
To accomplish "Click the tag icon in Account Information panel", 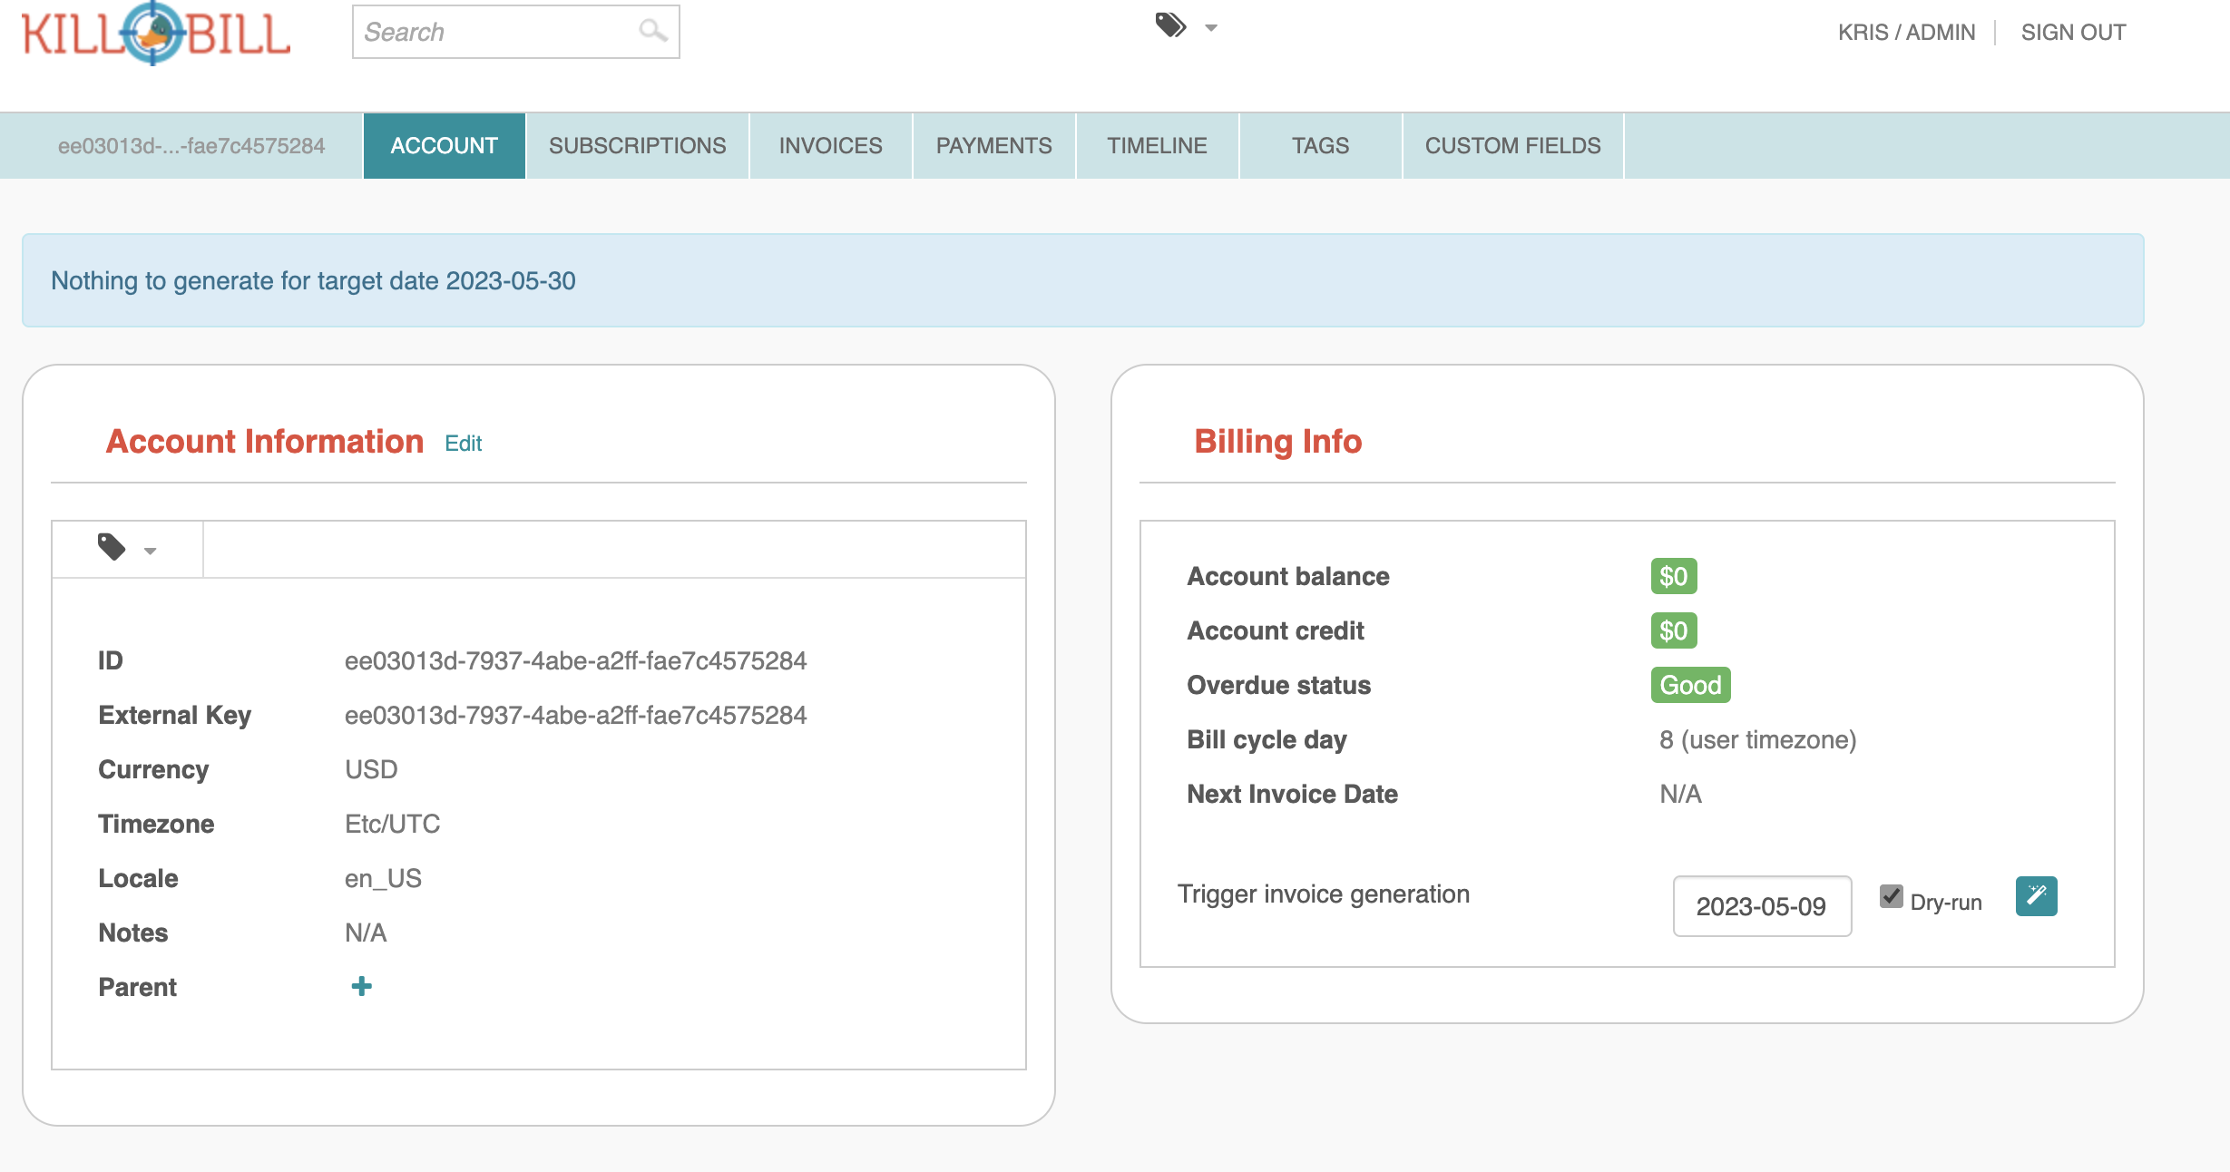I will point(110,547).
